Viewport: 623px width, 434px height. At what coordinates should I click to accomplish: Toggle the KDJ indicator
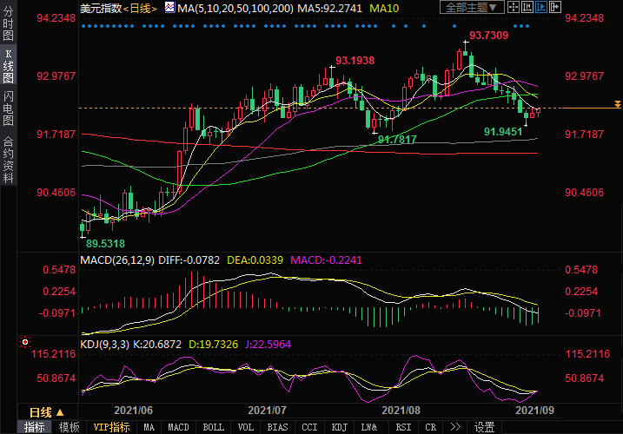(x=338, y=427)
